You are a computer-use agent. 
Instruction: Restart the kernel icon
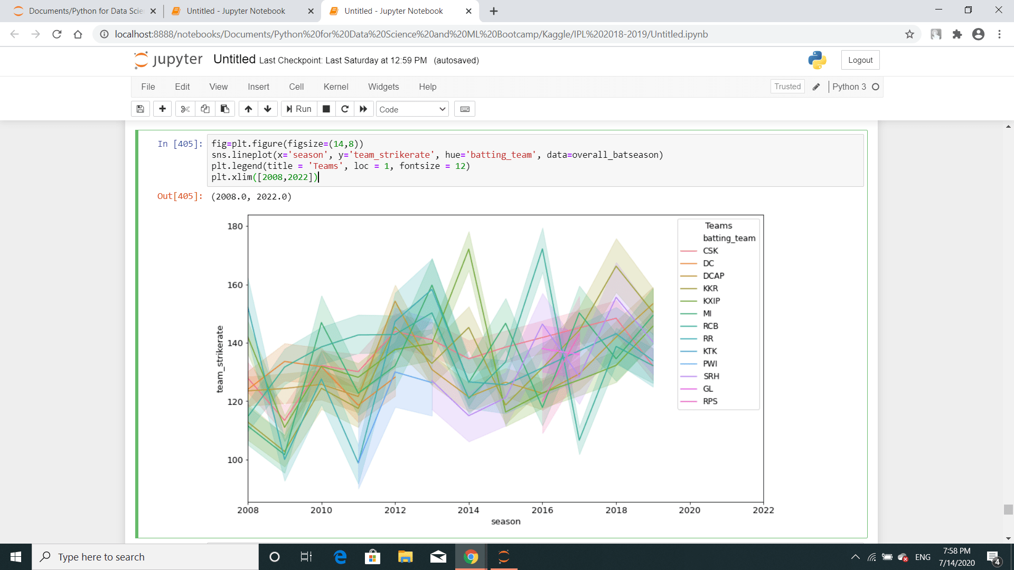[345, 109]
